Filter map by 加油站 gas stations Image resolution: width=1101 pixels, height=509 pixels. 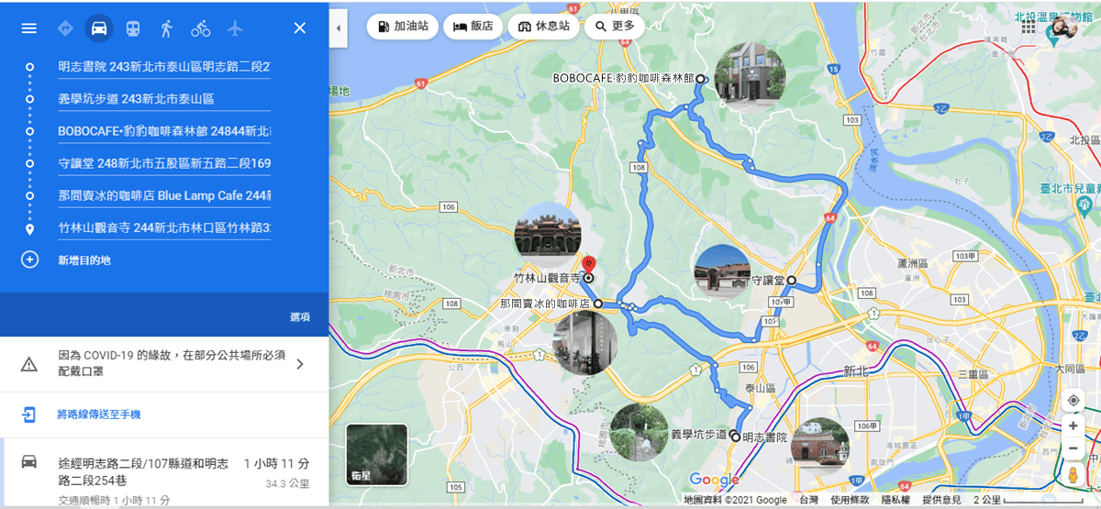402,27
